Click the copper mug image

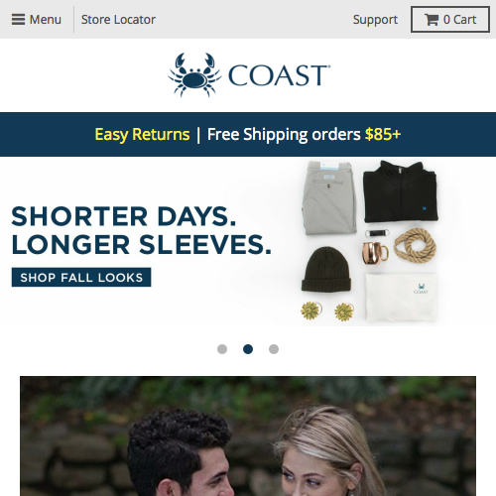pyautogui.click(x=375, y=253)
